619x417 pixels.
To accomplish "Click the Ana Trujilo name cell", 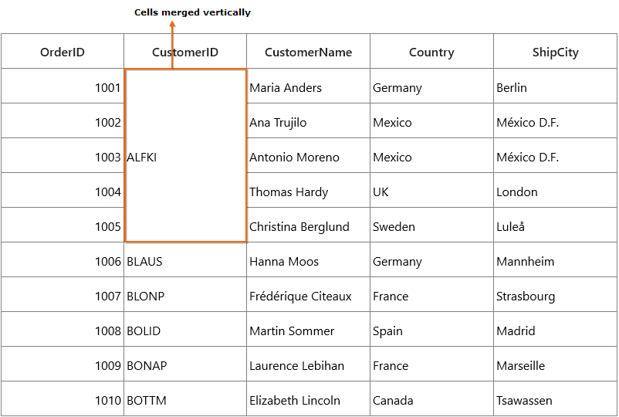I will click(x=308, y=120).
